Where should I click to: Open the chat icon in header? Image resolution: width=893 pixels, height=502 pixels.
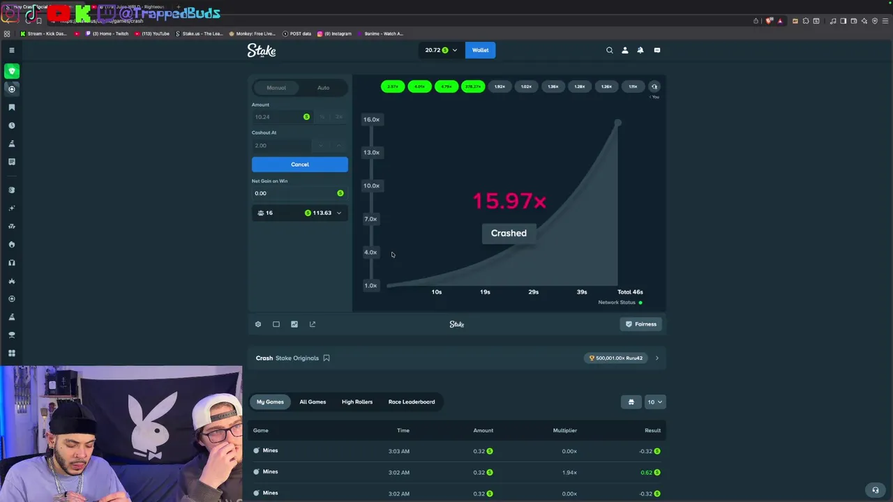point(657,50)
